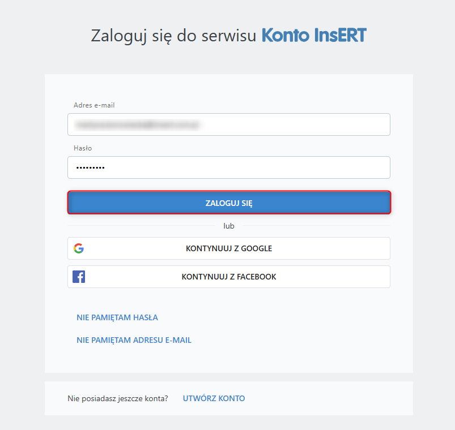This screenshot has height=430, width=455.
Task: Click 'Nie posiadasz jeszcze konta?' text
Action: 118,398
